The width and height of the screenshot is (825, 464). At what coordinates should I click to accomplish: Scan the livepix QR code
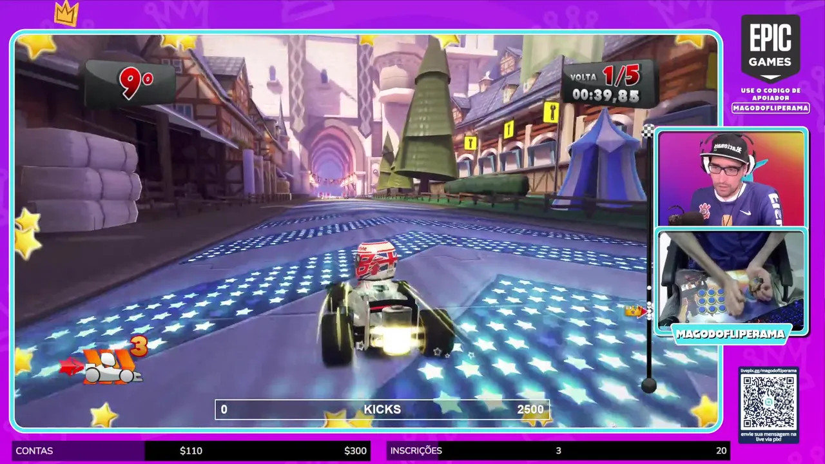768,403
